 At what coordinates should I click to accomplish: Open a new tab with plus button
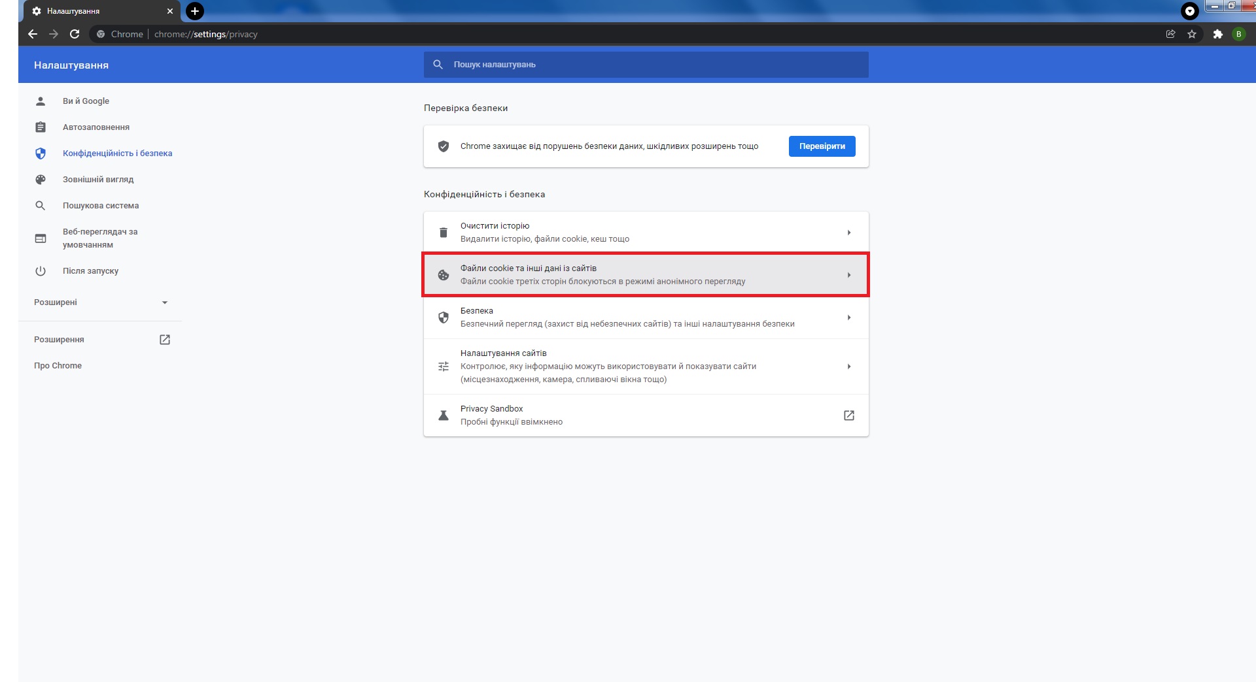pyautogui.click(x=195, y=11)
